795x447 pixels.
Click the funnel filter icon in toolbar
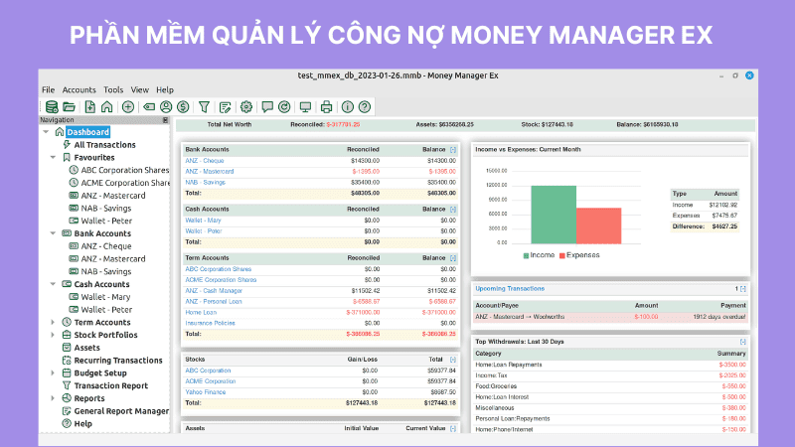204,107
